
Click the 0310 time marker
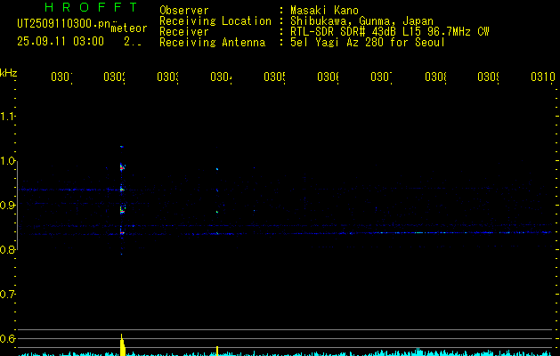(543, 77)
